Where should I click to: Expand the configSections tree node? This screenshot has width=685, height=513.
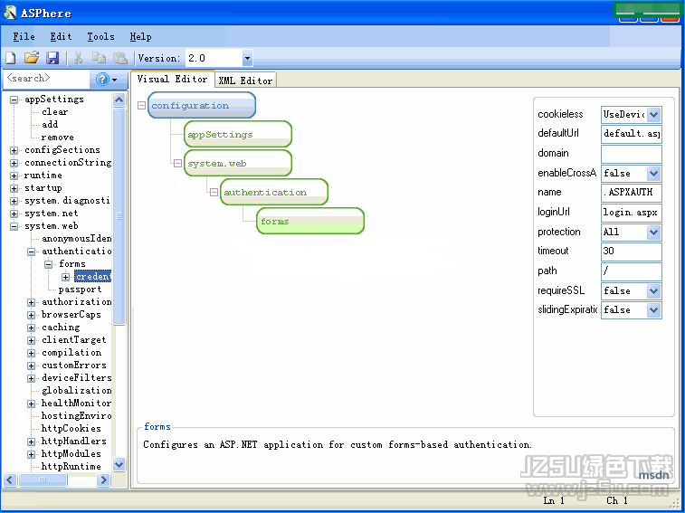coord(14,150)
